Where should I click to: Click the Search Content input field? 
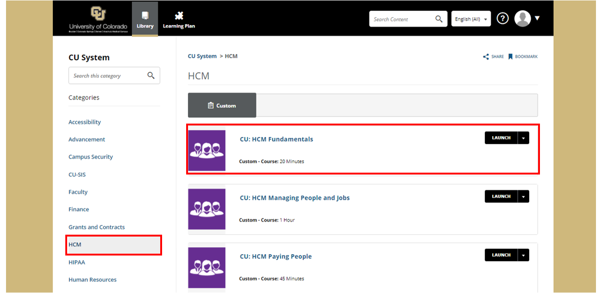(x=401, y=19)
